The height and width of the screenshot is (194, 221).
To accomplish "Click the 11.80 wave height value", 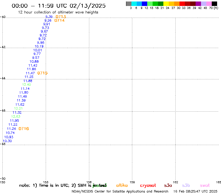I will [x=24, y=93].
